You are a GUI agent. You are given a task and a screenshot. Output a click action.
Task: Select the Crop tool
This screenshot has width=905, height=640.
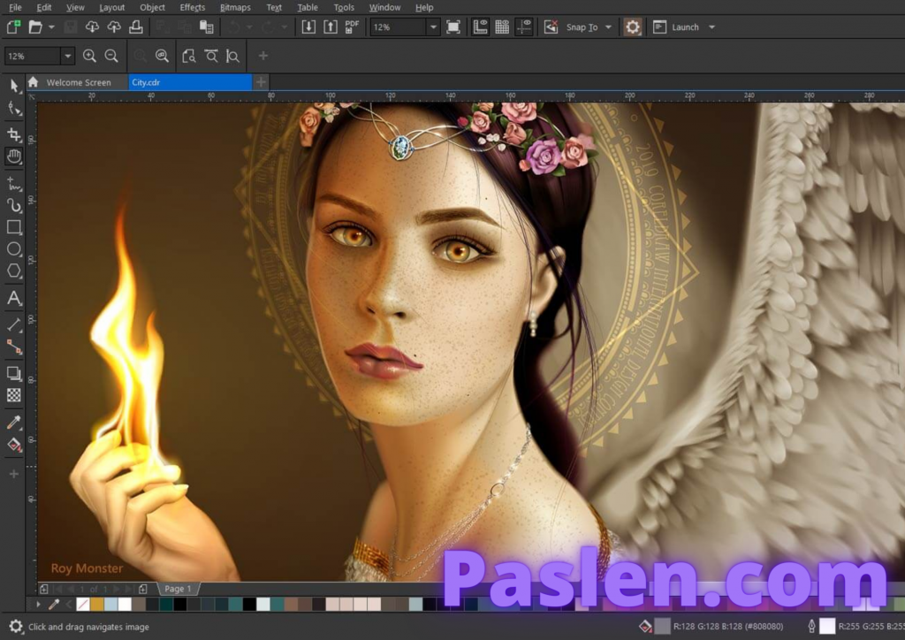(x=14, y=134)
